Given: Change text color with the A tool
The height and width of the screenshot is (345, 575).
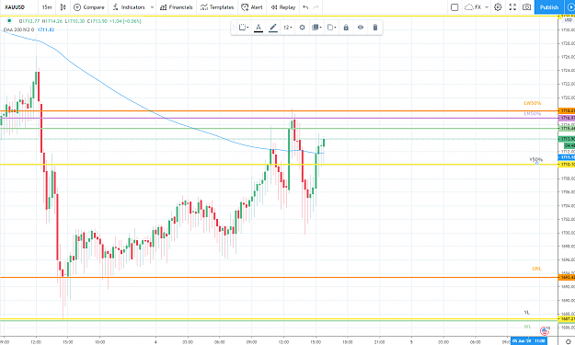Looking at the screenshot, I should point(259,28).
